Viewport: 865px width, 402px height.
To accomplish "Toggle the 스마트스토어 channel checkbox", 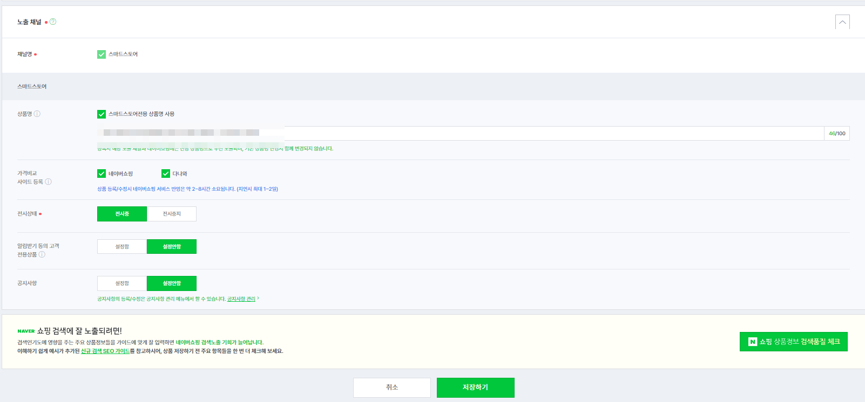I will [102, 54].
